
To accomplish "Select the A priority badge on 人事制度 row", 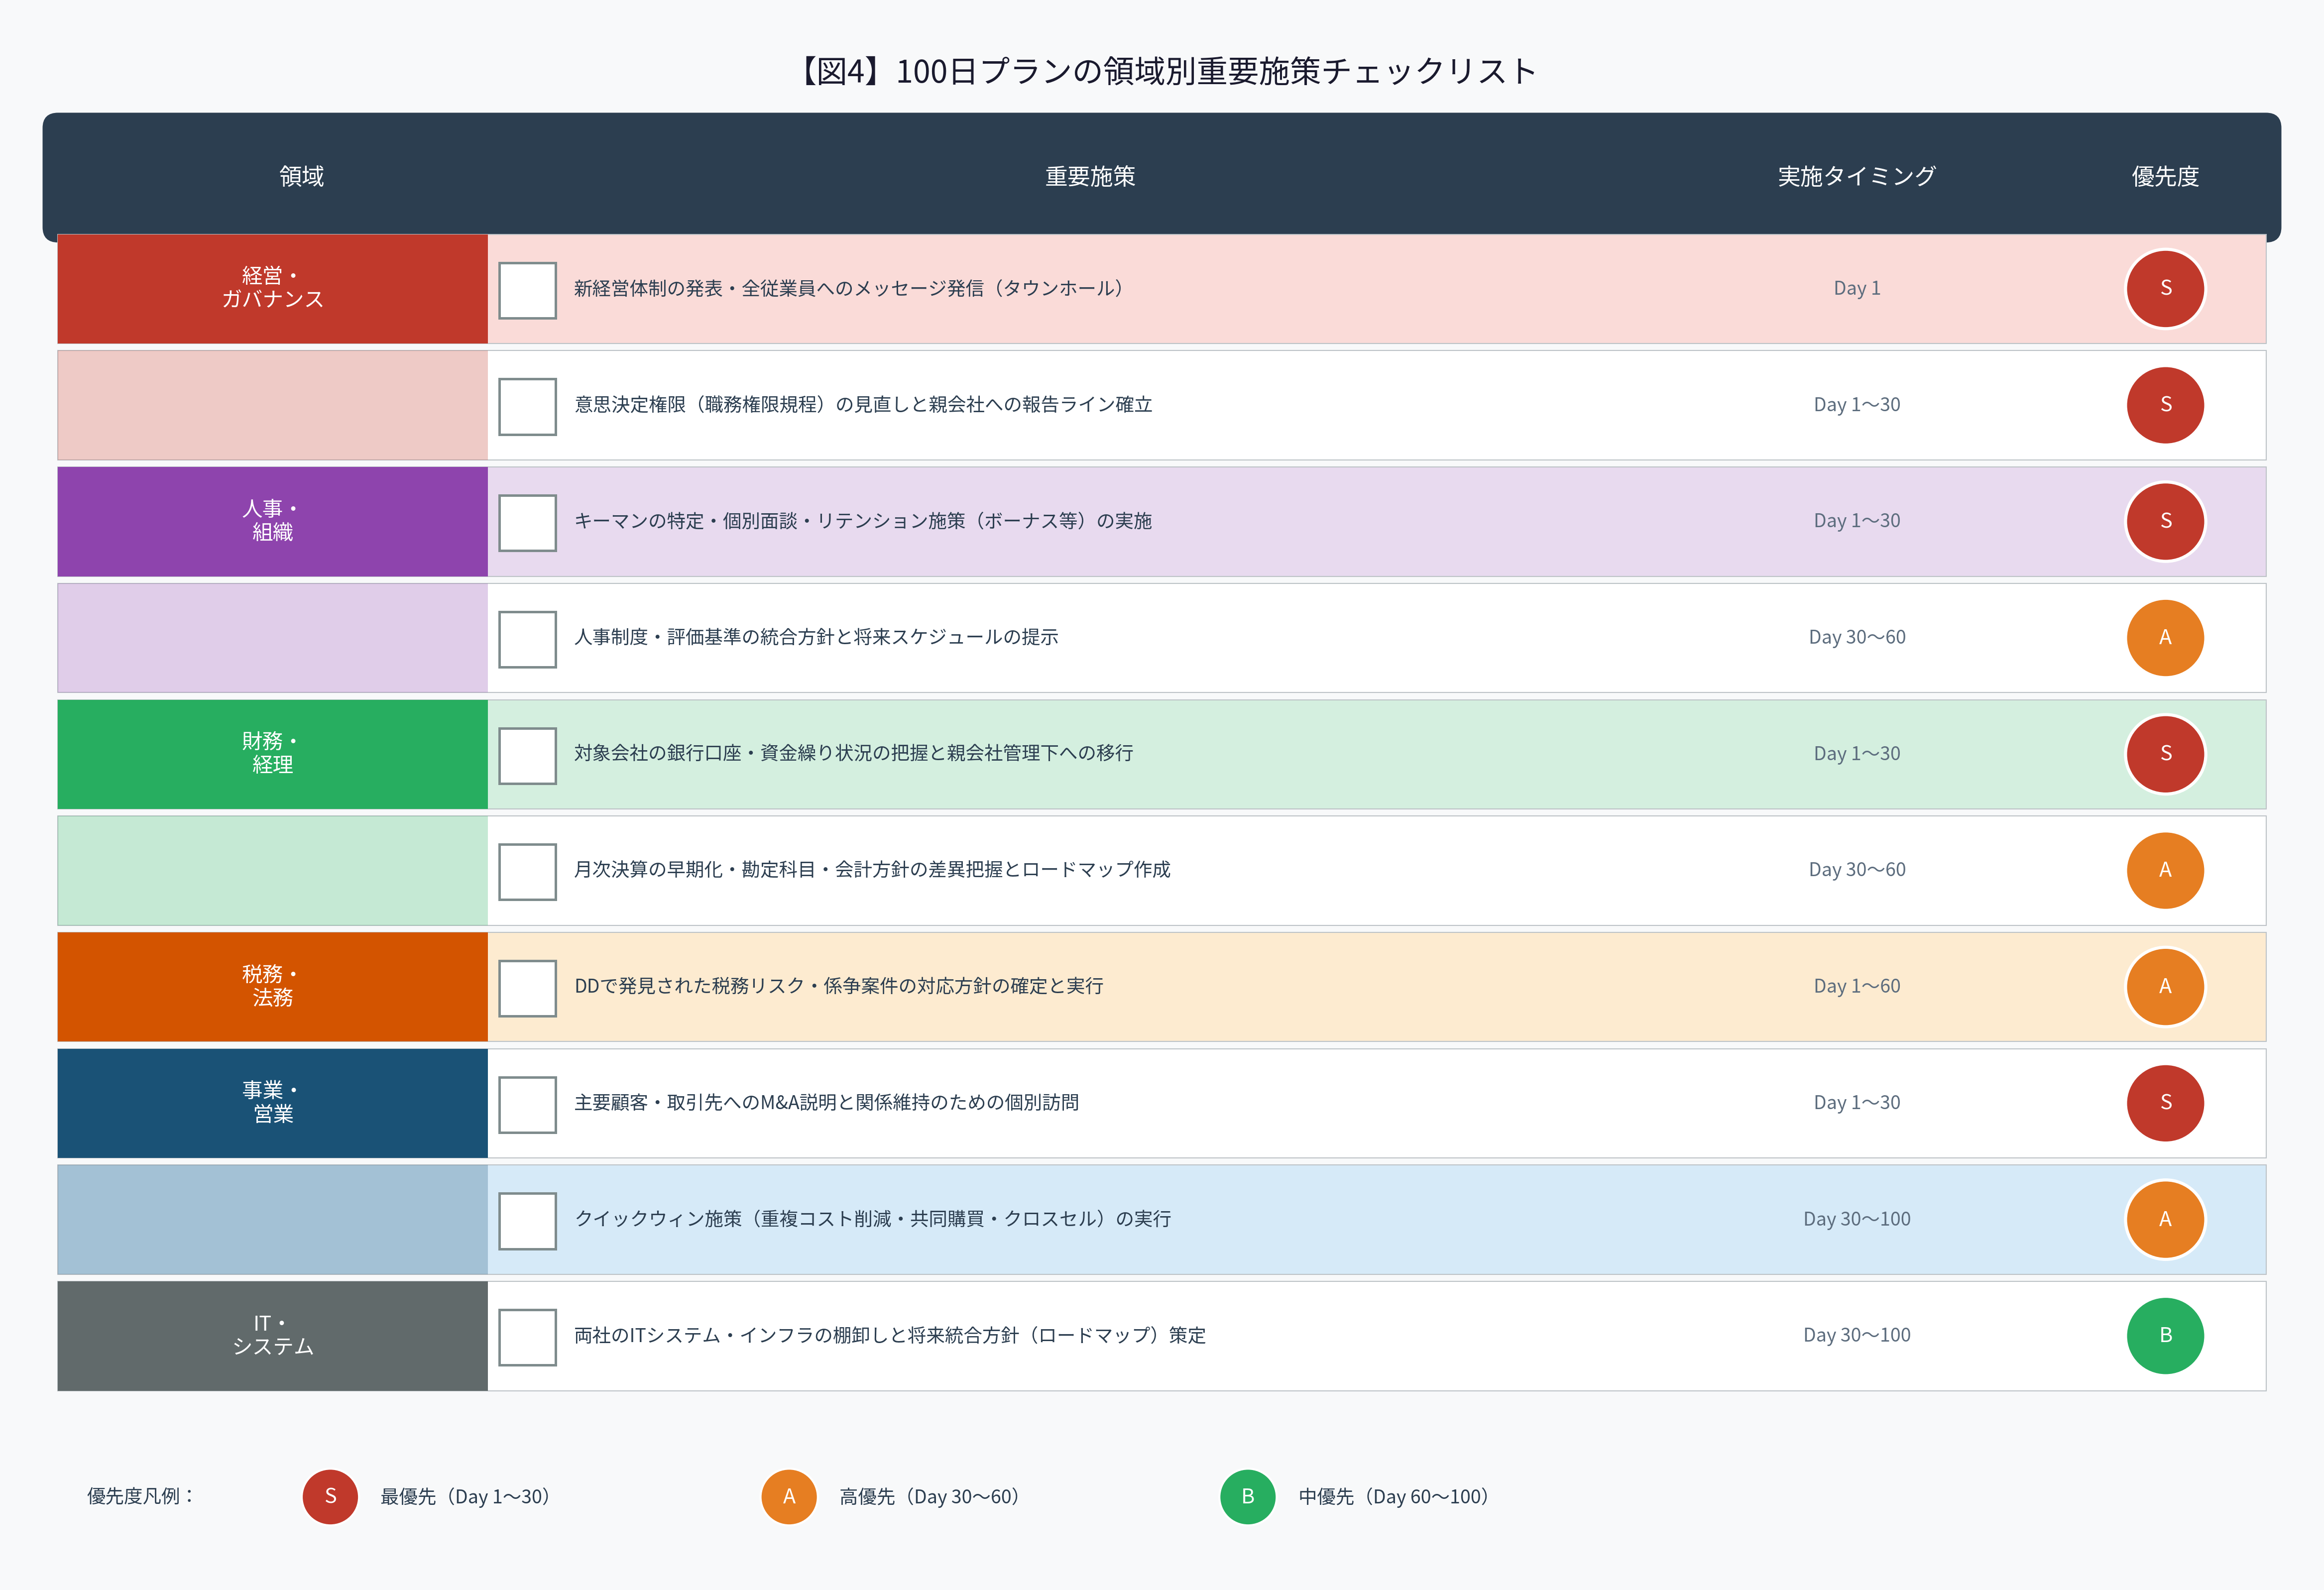I will point(2165,637).
